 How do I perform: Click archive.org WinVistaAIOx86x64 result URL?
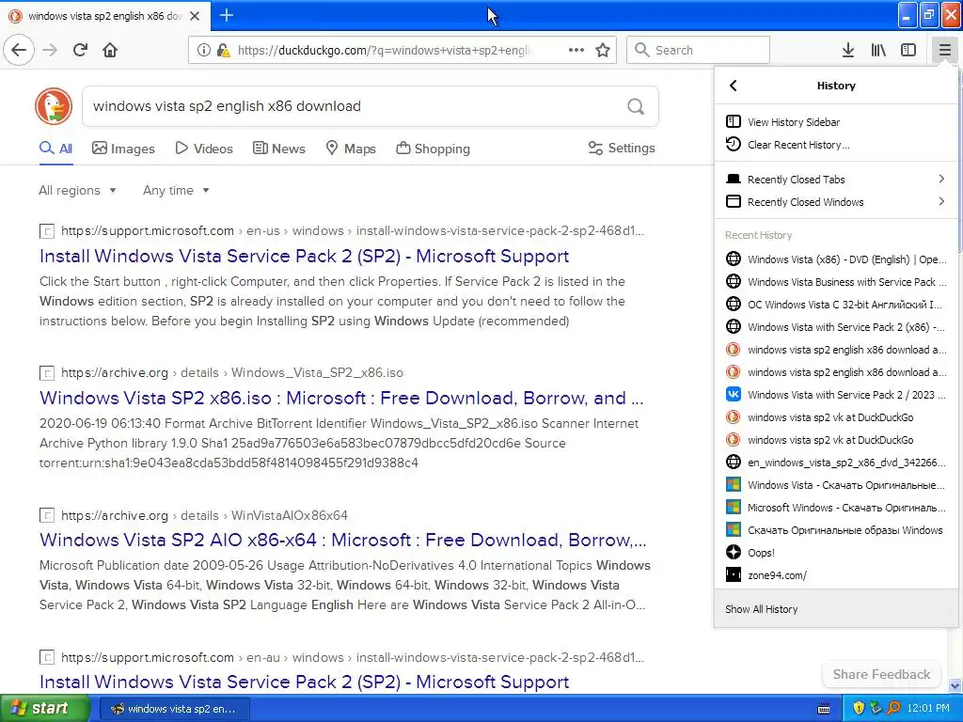tap(204, 515)
